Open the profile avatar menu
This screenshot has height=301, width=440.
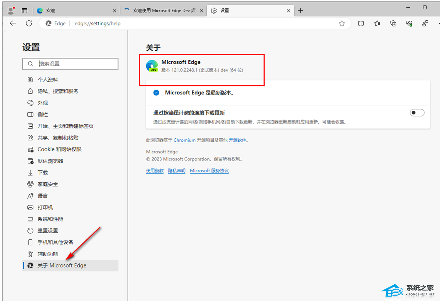click(11, 11)
